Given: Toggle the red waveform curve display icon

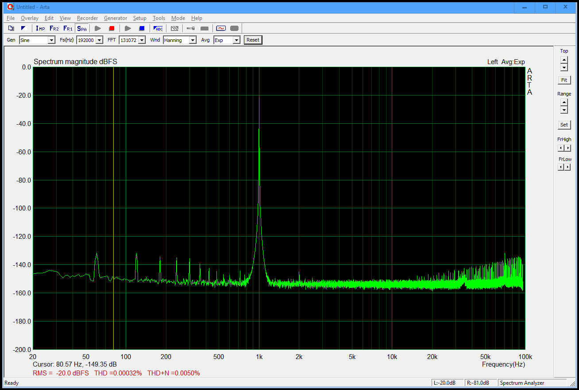Looking at the screenshot, I should click(x=221, y=28).
